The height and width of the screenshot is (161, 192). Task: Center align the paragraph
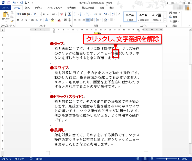pyautogui.click(x=79, y=20)
